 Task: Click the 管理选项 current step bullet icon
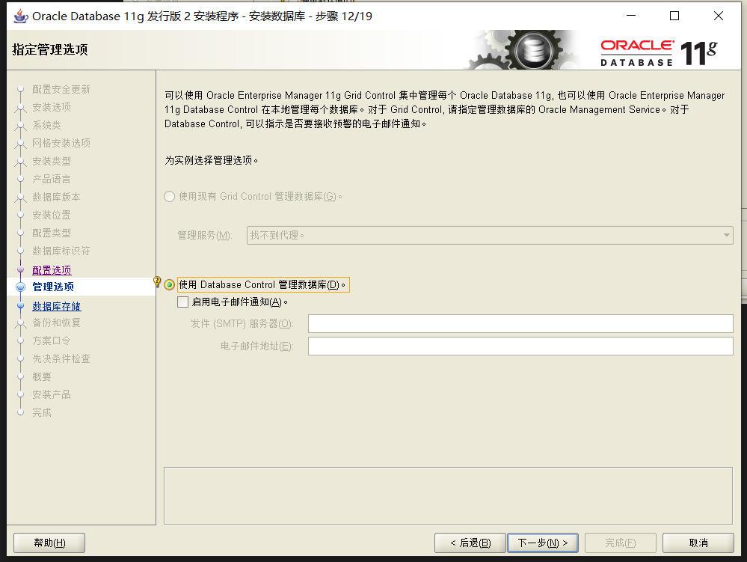click(20, 287)
